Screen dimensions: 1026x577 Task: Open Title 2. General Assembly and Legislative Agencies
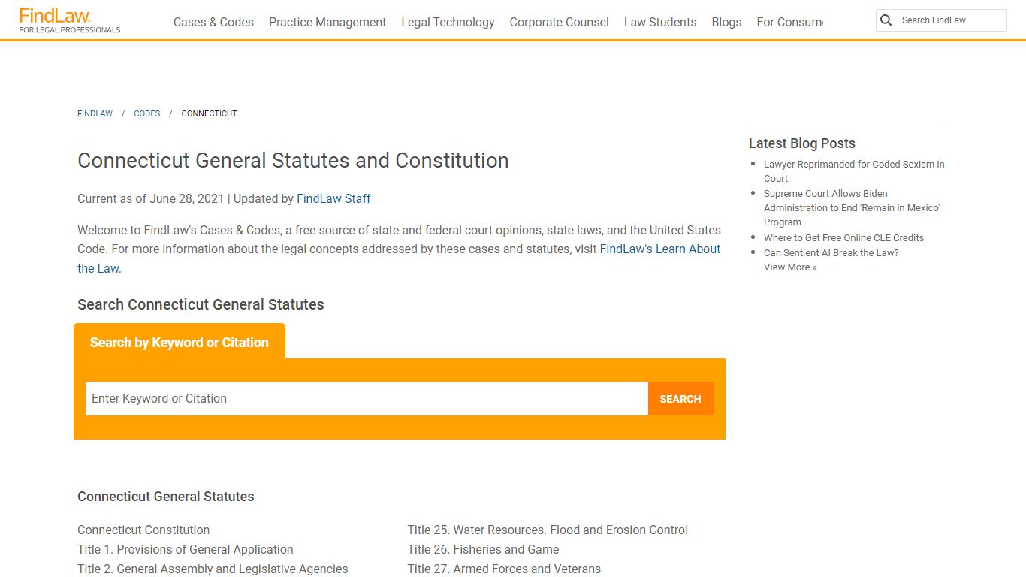213,569
